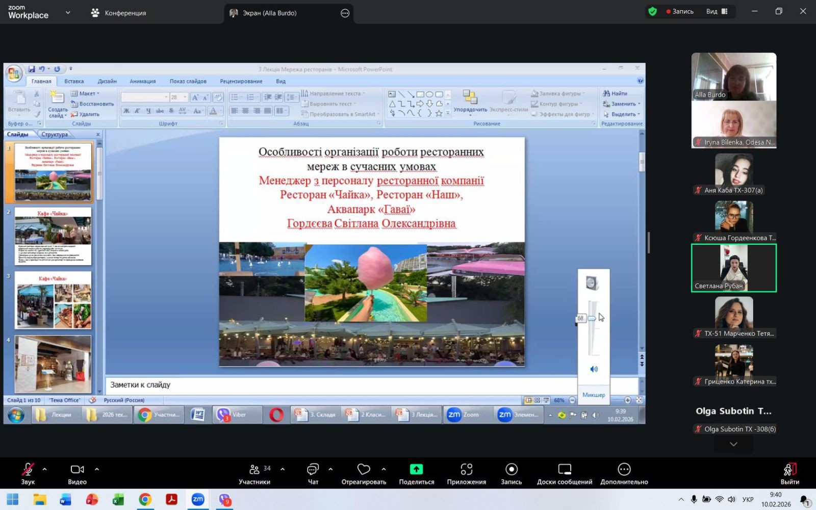Select the shared screen Alla Burdo tab

point(269,13)
